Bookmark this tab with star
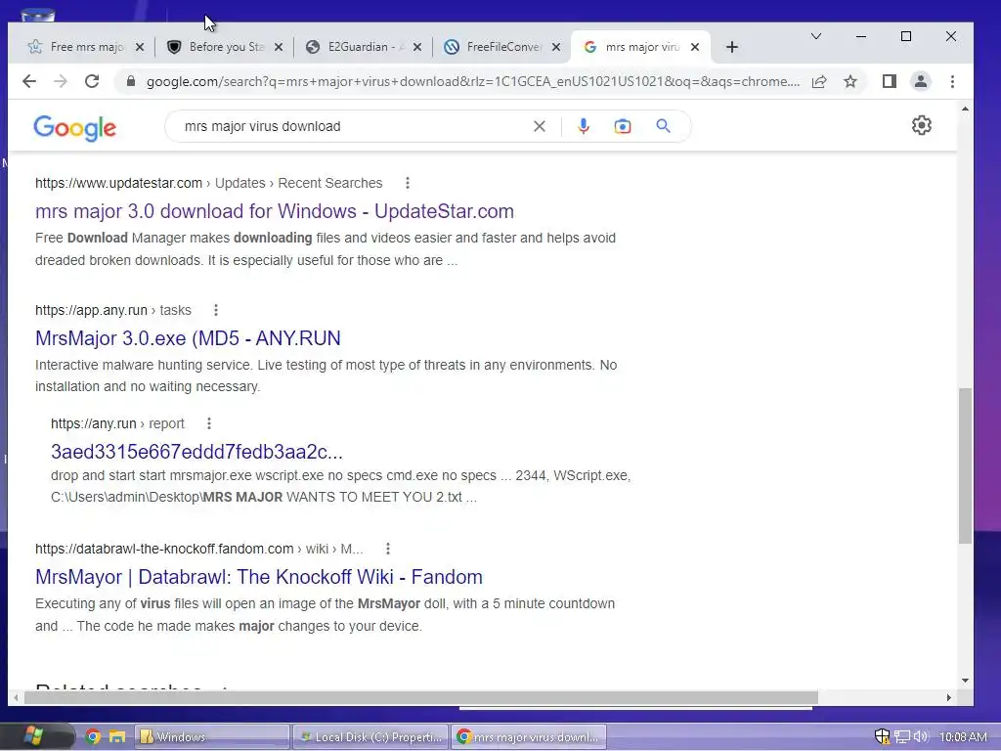Screen dimensions: 1001x751 850,81
